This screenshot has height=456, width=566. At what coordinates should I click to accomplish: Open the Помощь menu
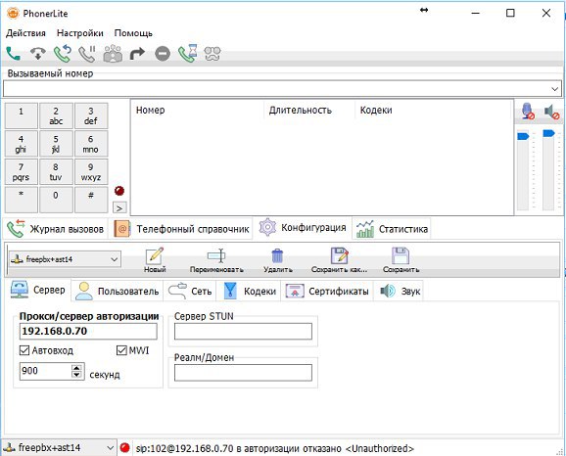(133, 33)
